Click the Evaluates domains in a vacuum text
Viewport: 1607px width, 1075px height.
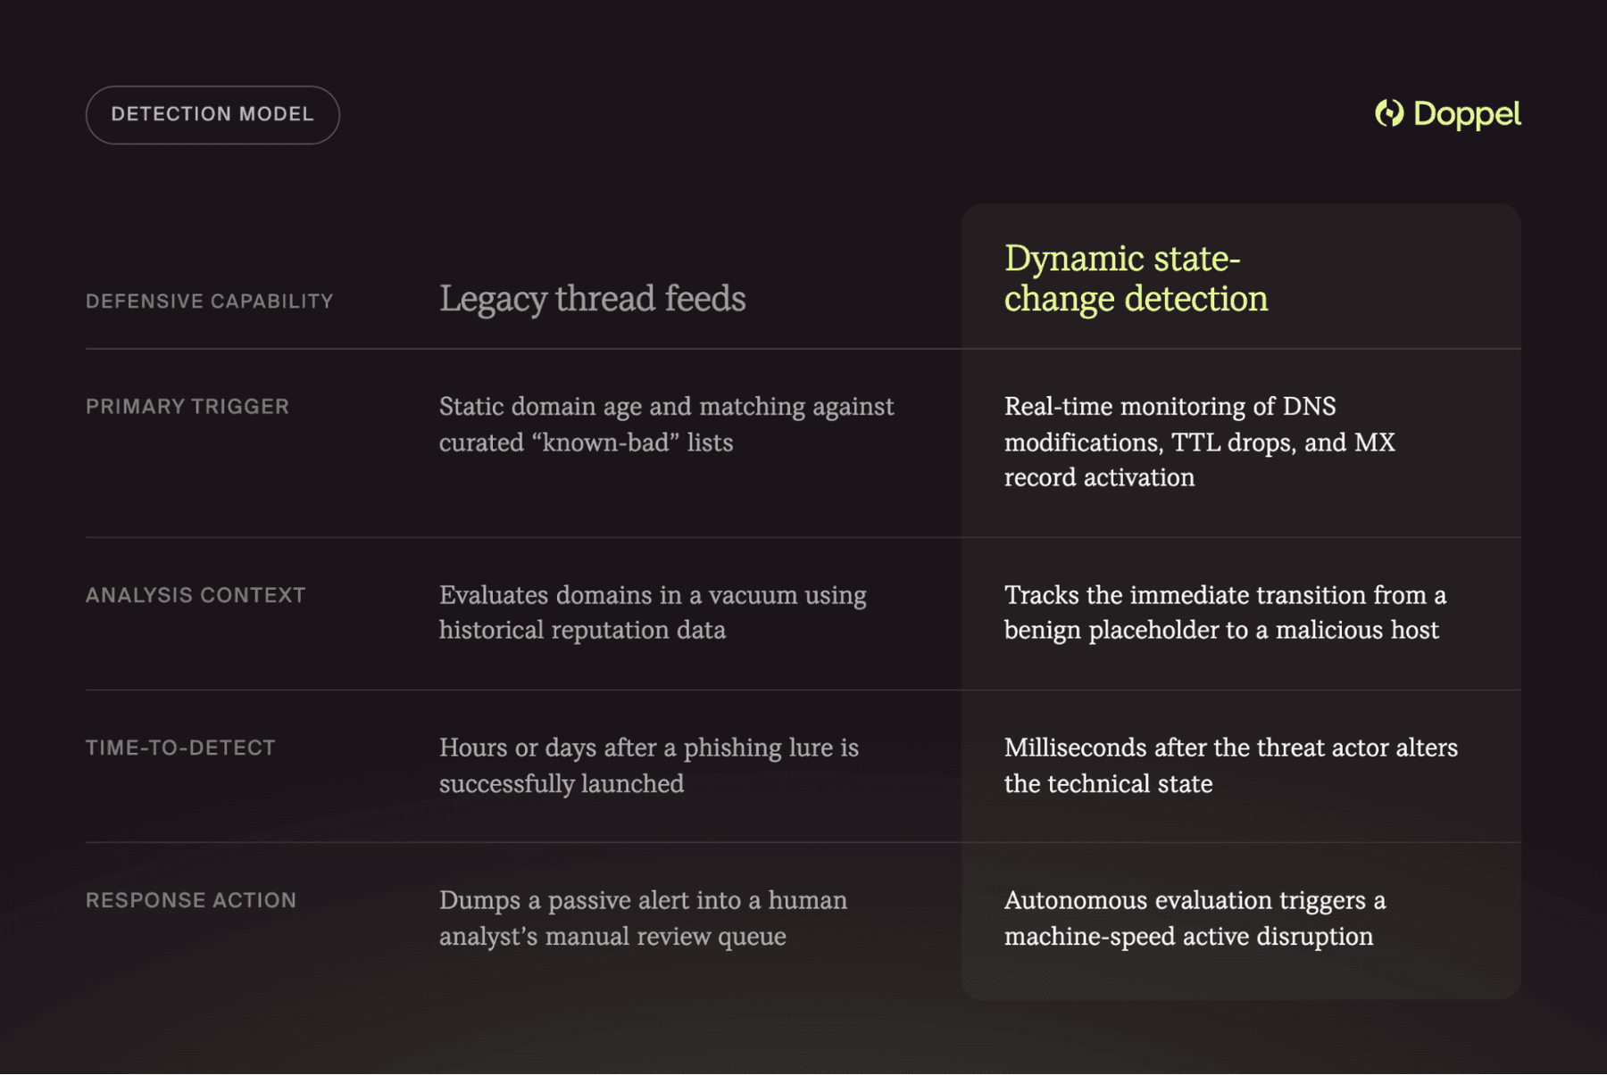pyautogui.click(x=653, y=613)
